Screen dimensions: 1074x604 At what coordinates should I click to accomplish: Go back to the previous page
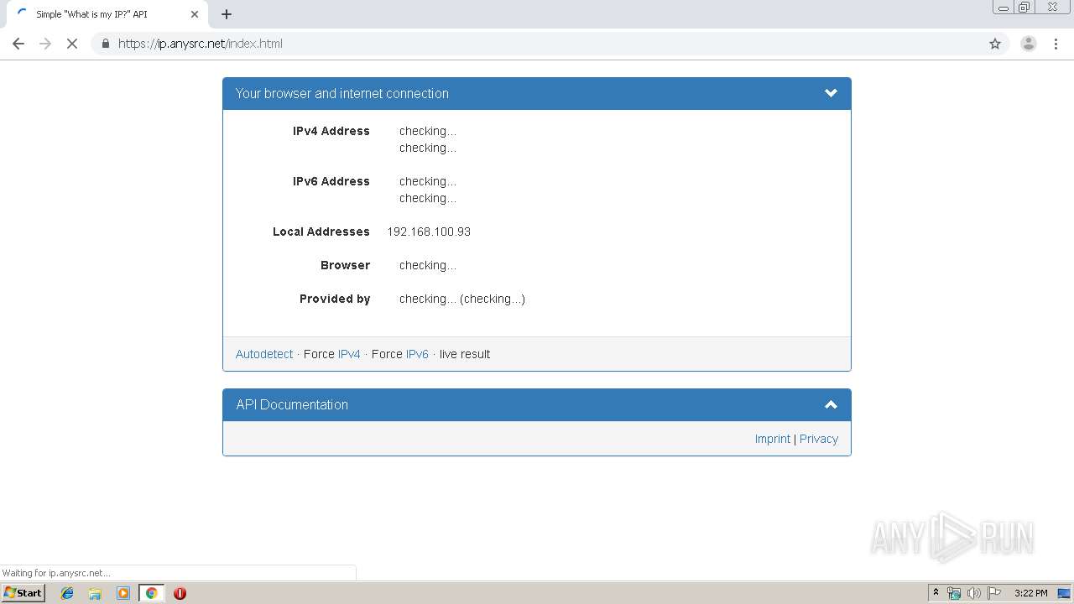click(x=18, y=44)
